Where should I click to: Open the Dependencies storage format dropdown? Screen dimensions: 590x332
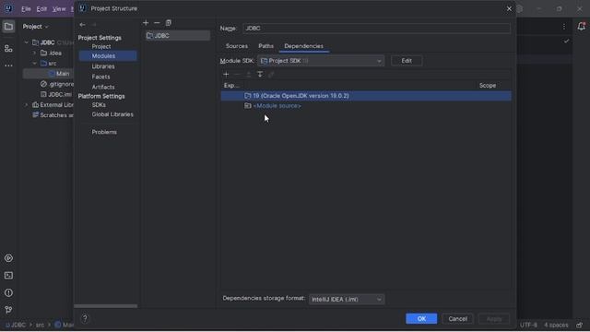347,299
